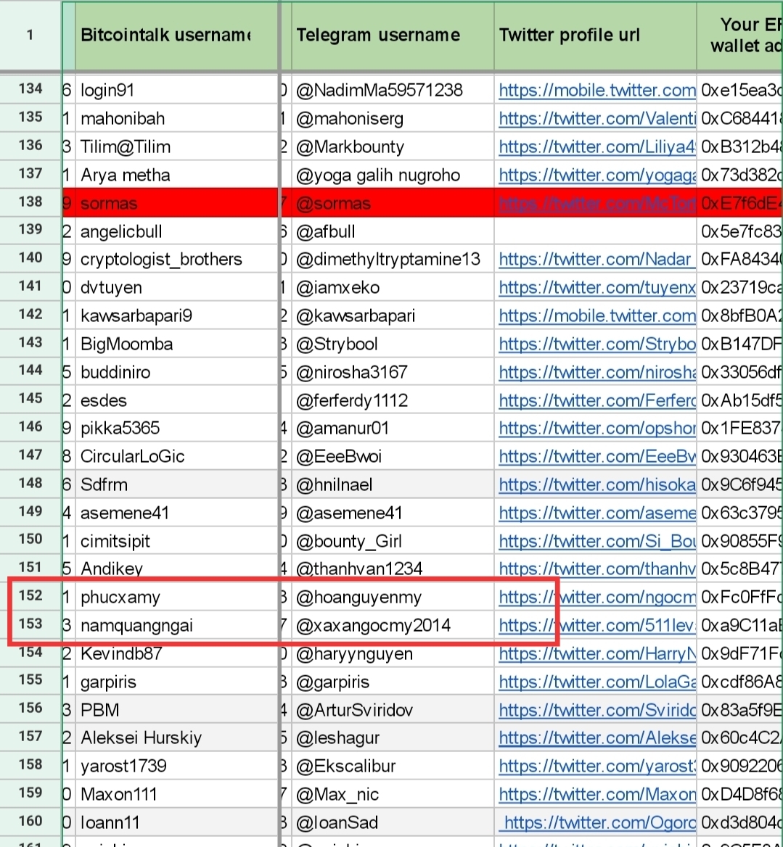Click the Aleksei Hurskiy cell
This screenshot has width=783, height=847.
(176, 738)
